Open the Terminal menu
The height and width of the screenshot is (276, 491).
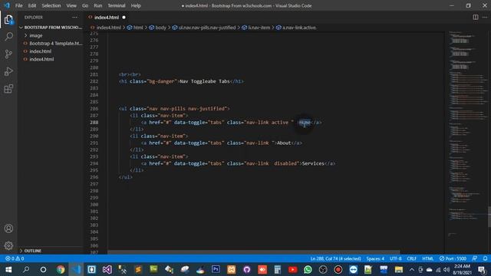click(117, 5)
